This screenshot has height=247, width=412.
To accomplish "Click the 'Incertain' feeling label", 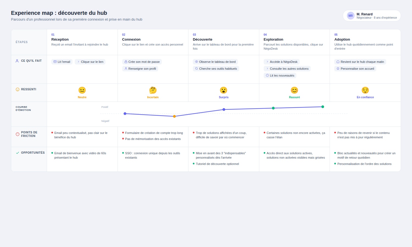I will [x=153, y=97].
